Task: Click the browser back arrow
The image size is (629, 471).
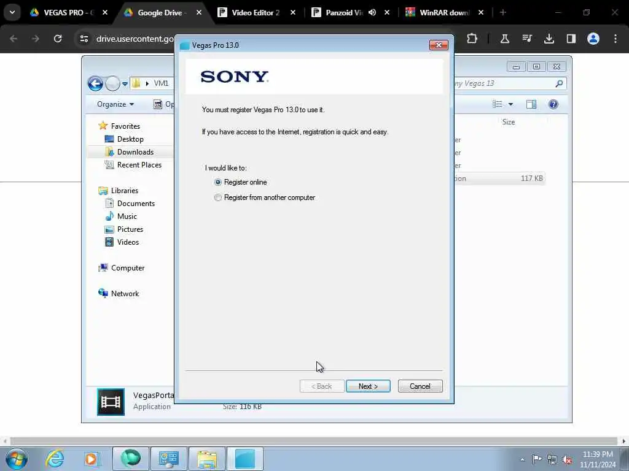Action: (14, 39)
